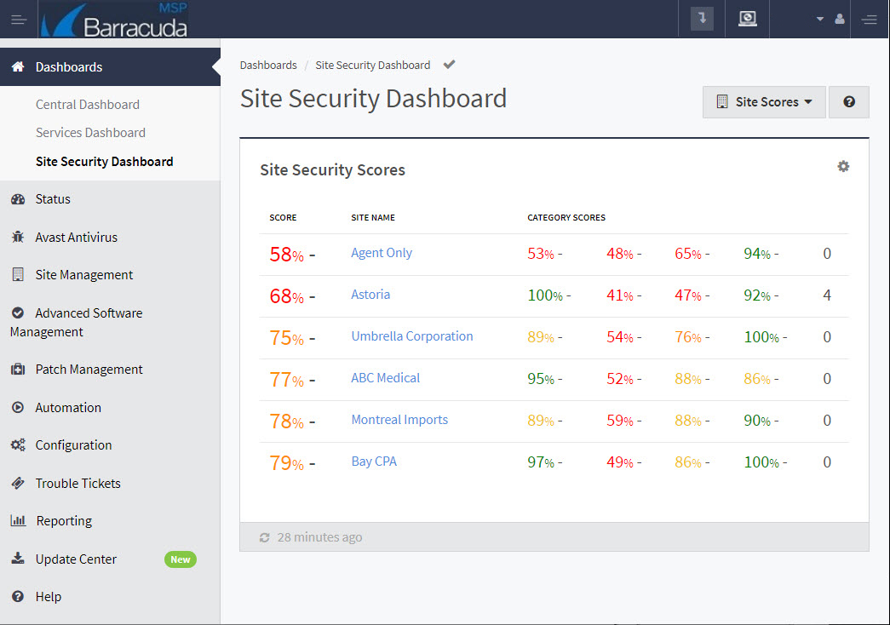
Task: Click the SITE NAME column header
Action: point(373,217)
